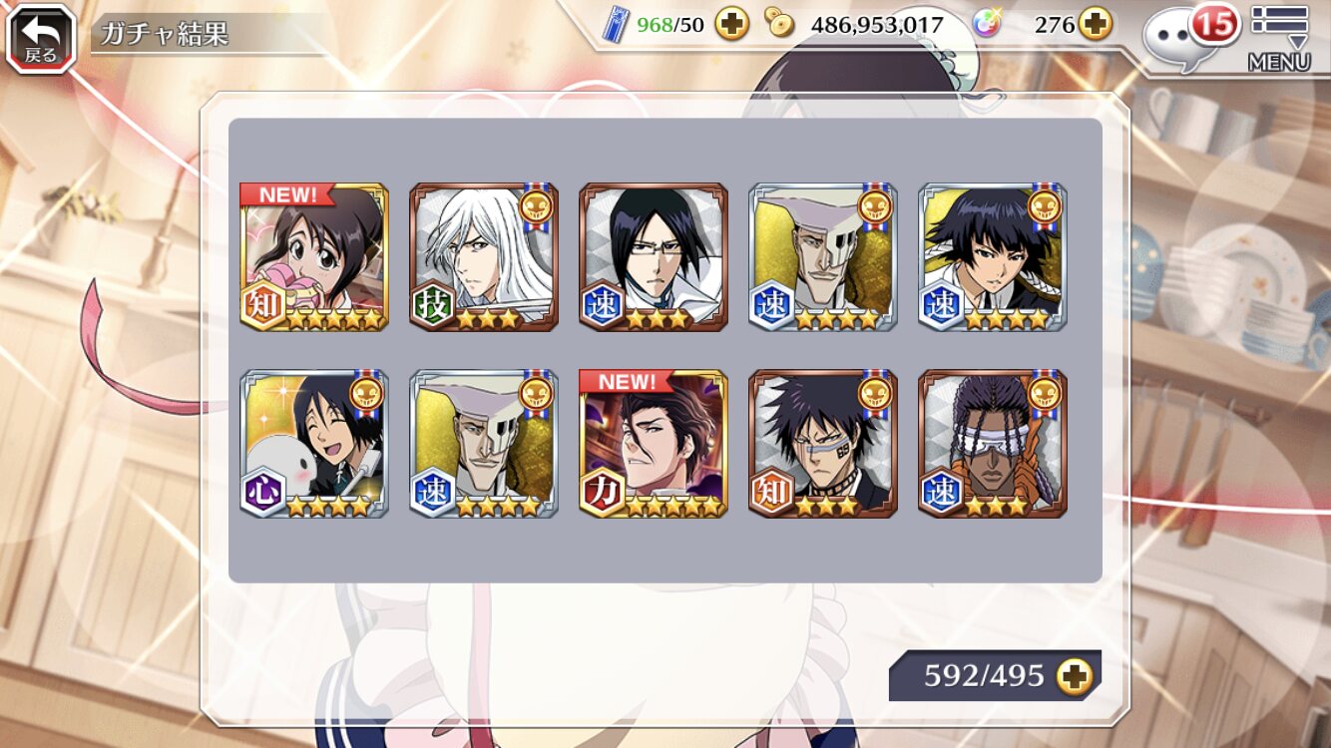Select the visor-wearing 速 three-star character card
Viewport: 1331px width, 748px height.
click(x=993, y=444)
